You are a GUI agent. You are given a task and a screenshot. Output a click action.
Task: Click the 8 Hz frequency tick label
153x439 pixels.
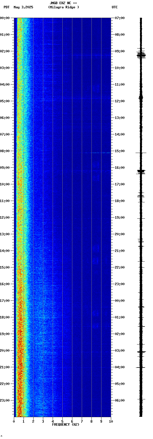(x=91, y=422)
